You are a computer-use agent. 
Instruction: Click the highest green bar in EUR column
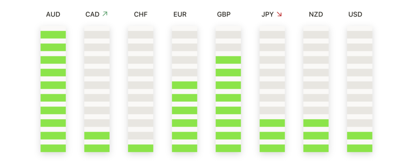184,85
